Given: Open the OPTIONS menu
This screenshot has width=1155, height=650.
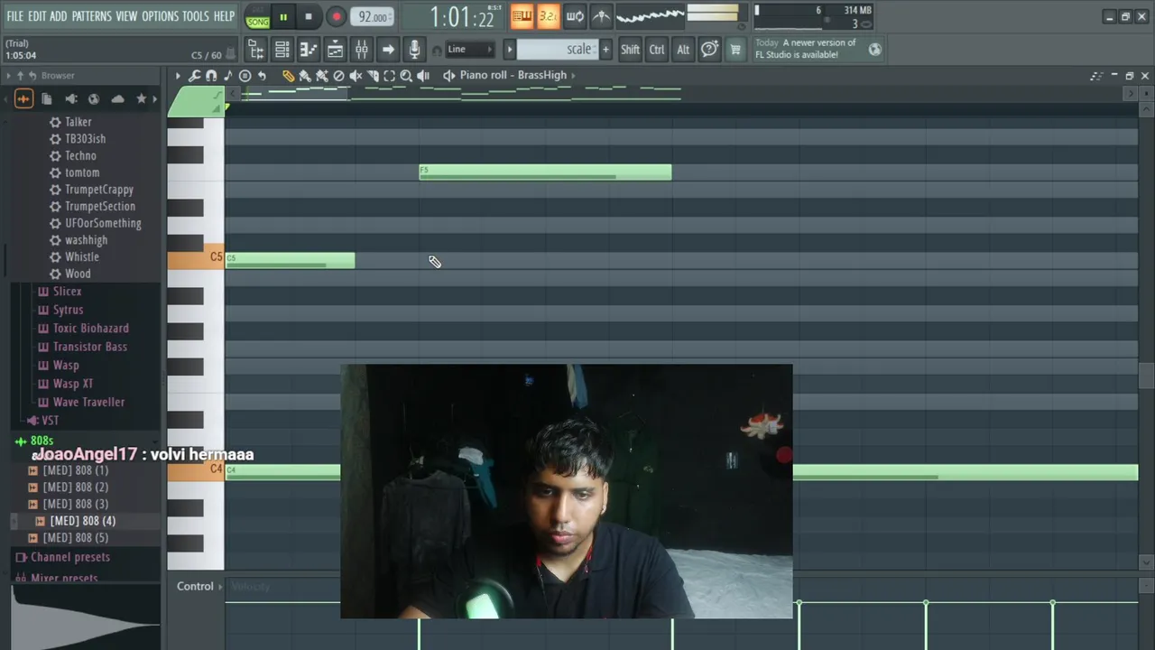Looking at the screenshot, I should point(160,16).
